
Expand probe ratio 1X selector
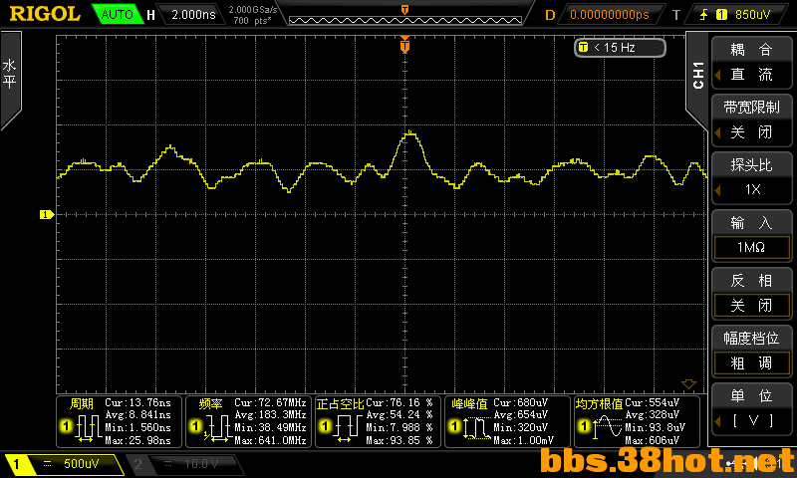[x=751, y=189]
